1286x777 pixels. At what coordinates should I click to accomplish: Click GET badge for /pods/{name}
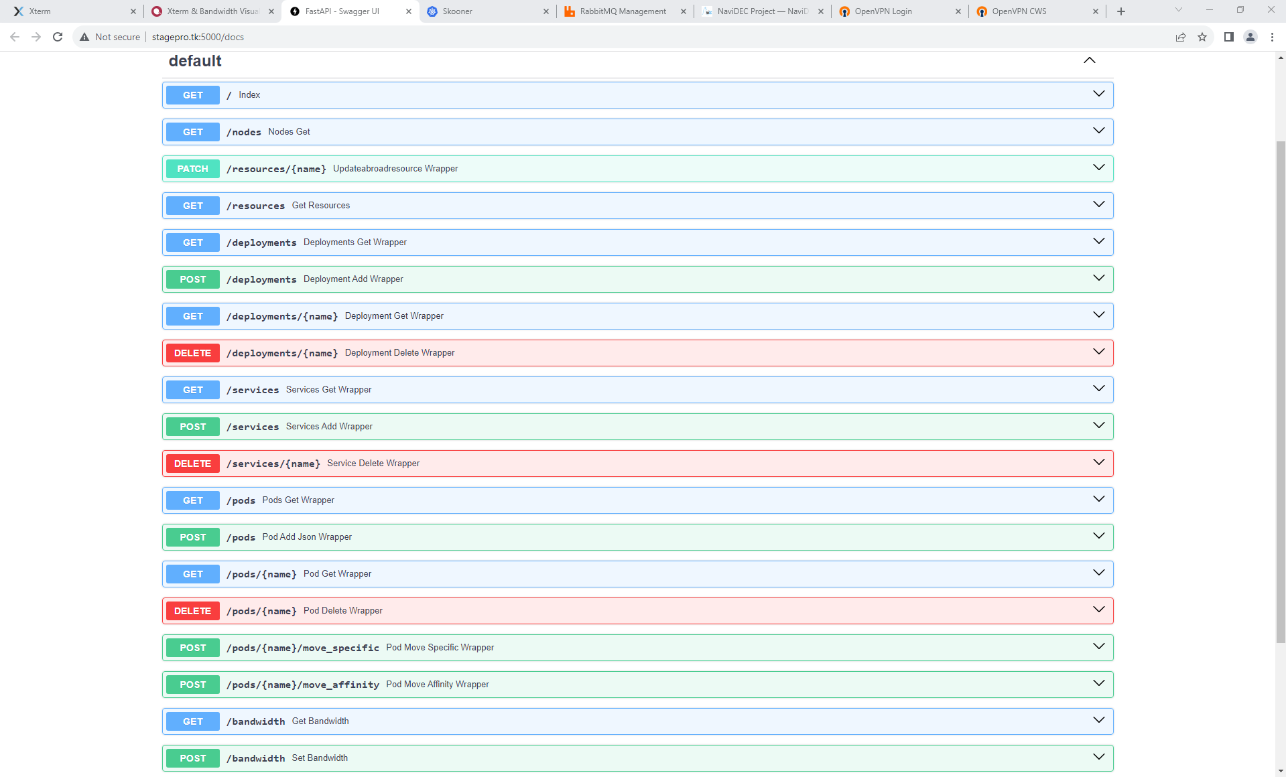coord(192,574)
